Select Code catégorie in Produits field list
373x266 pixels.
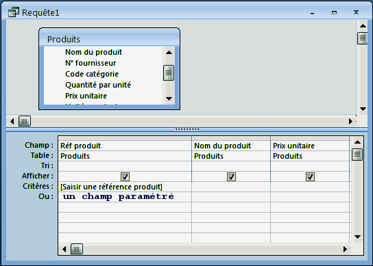[92, 74]
